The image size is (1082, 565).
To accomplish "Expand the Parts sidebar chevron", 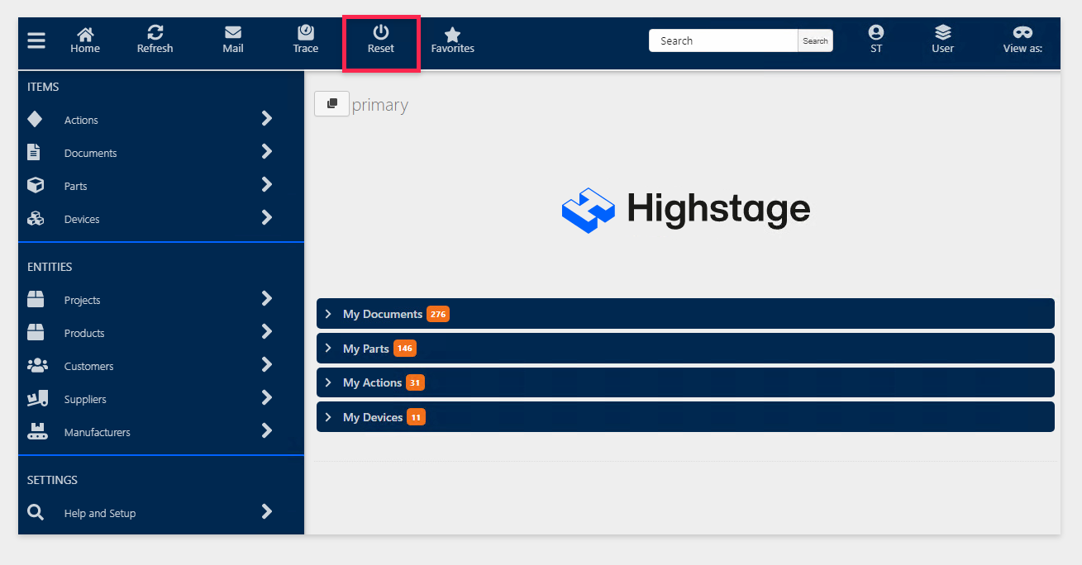I will pos(267,184).
